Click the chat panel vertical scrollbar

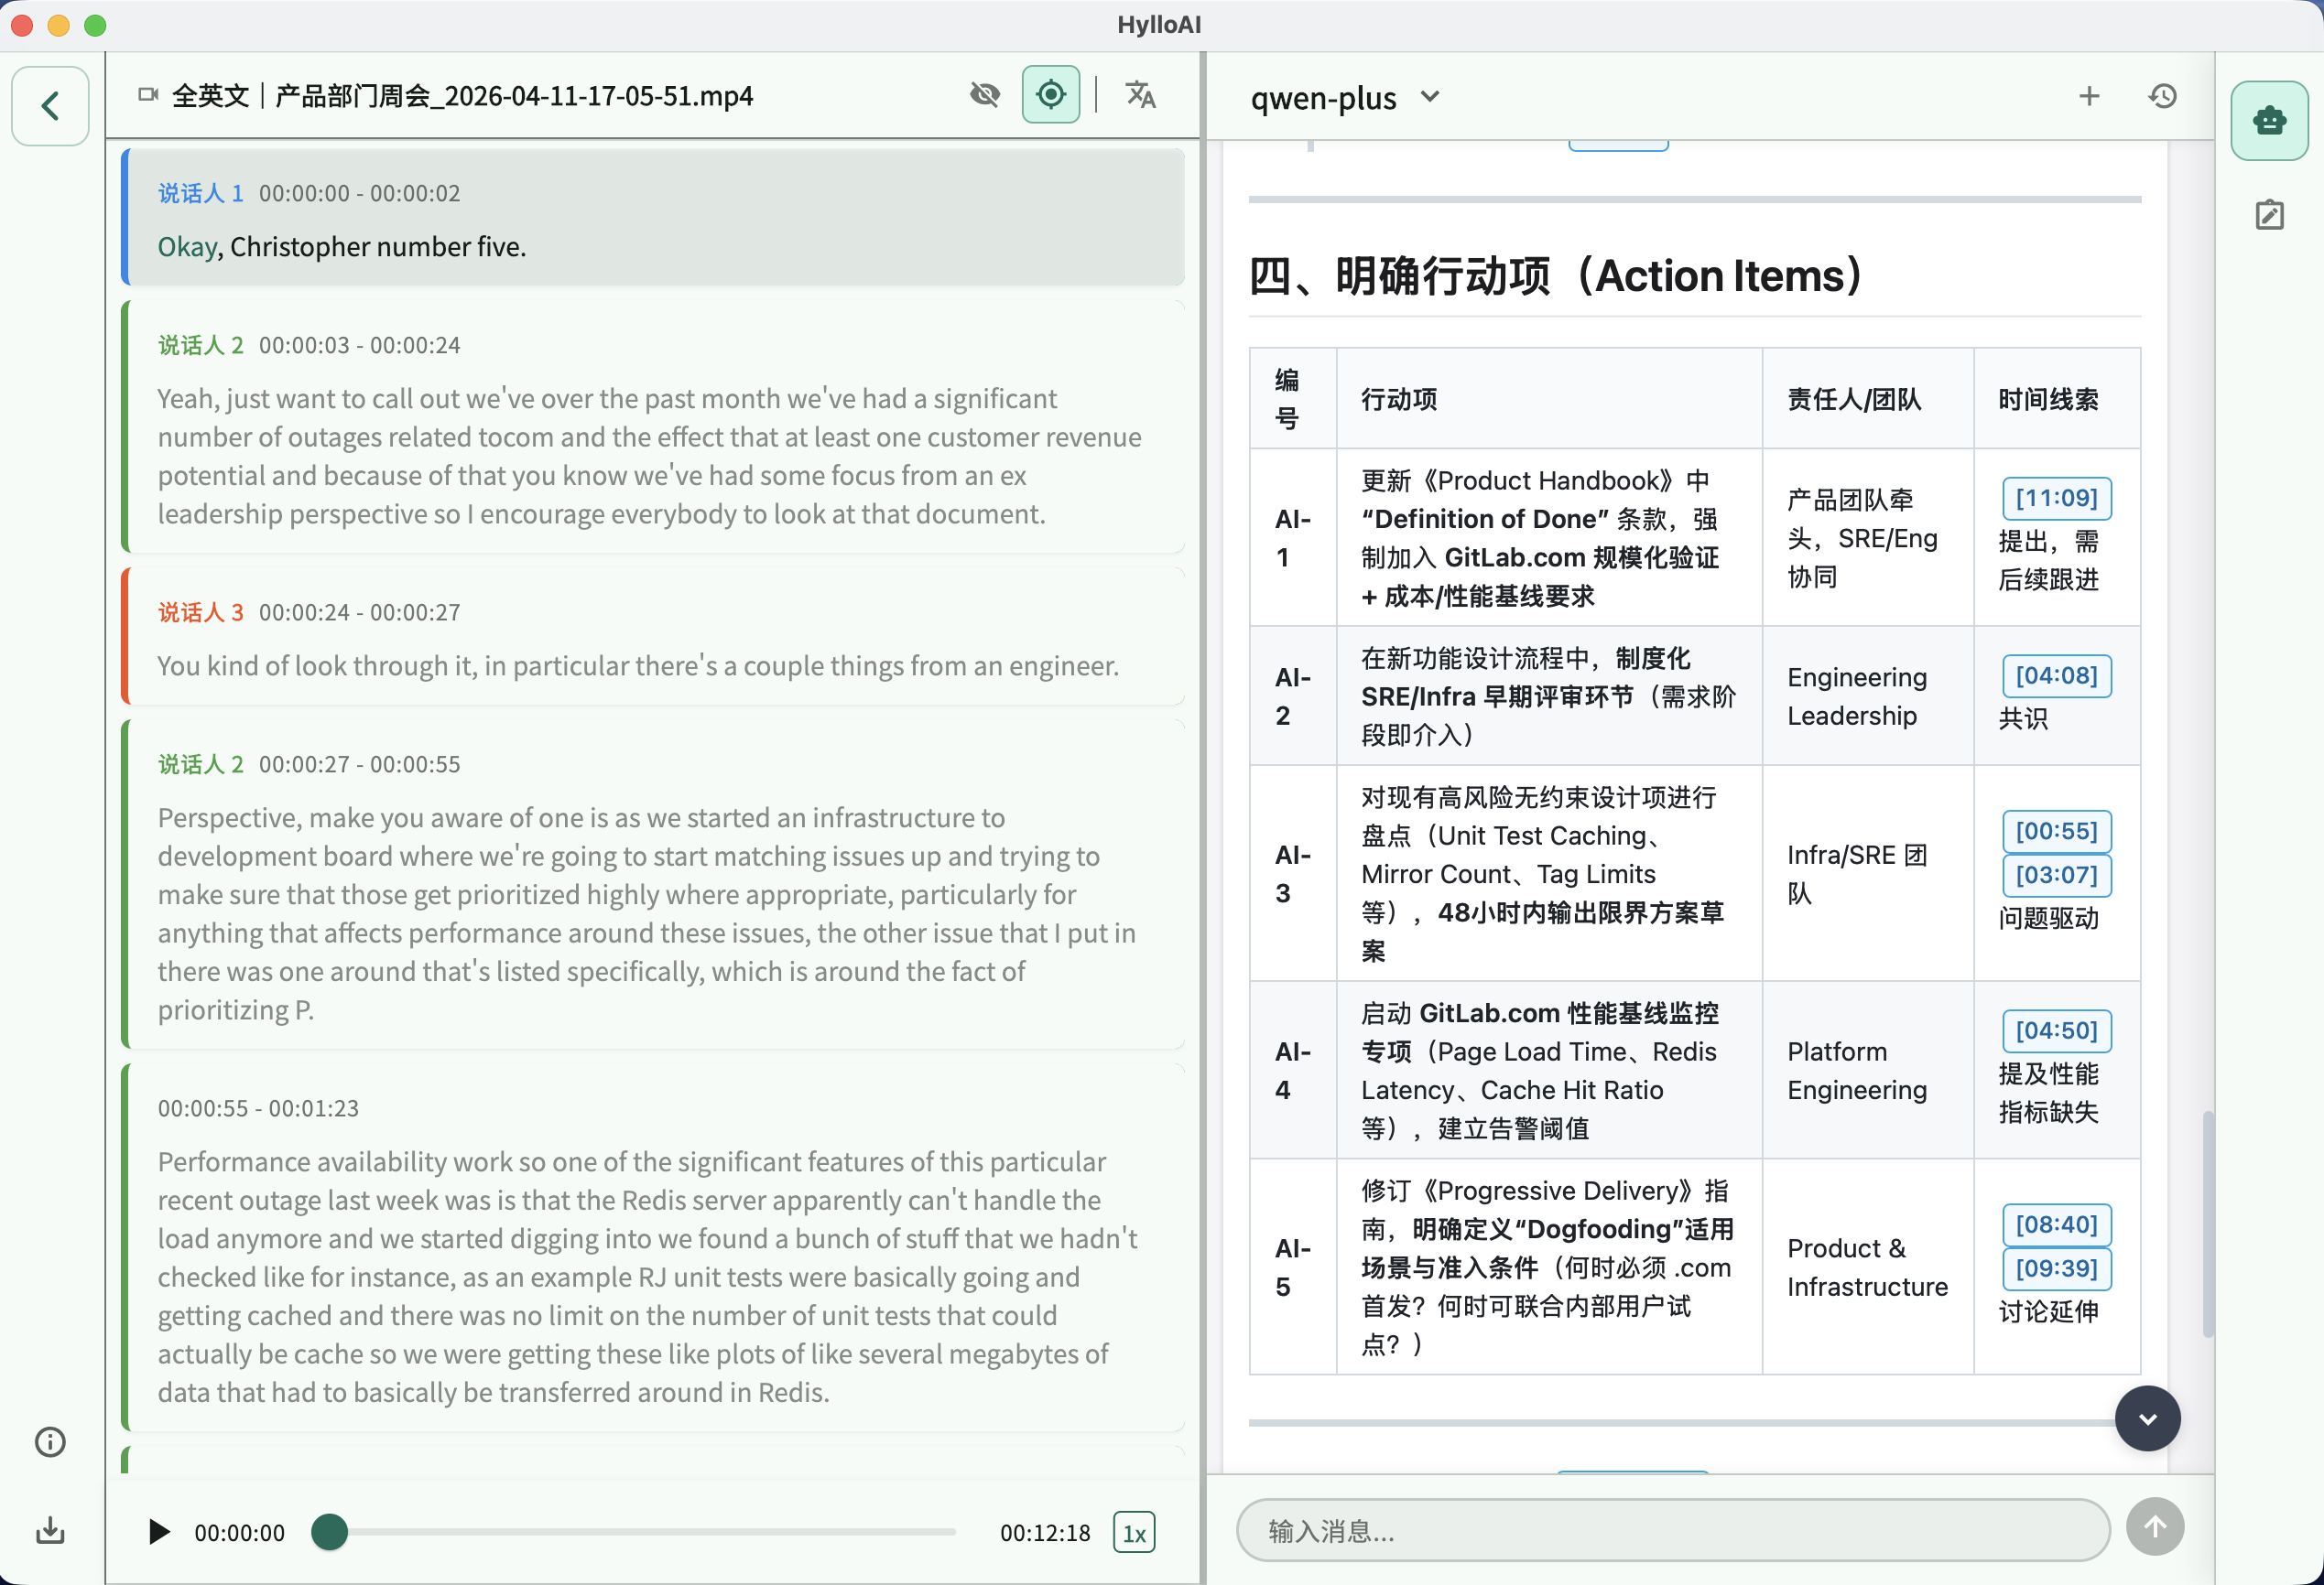(2208, 1224)
